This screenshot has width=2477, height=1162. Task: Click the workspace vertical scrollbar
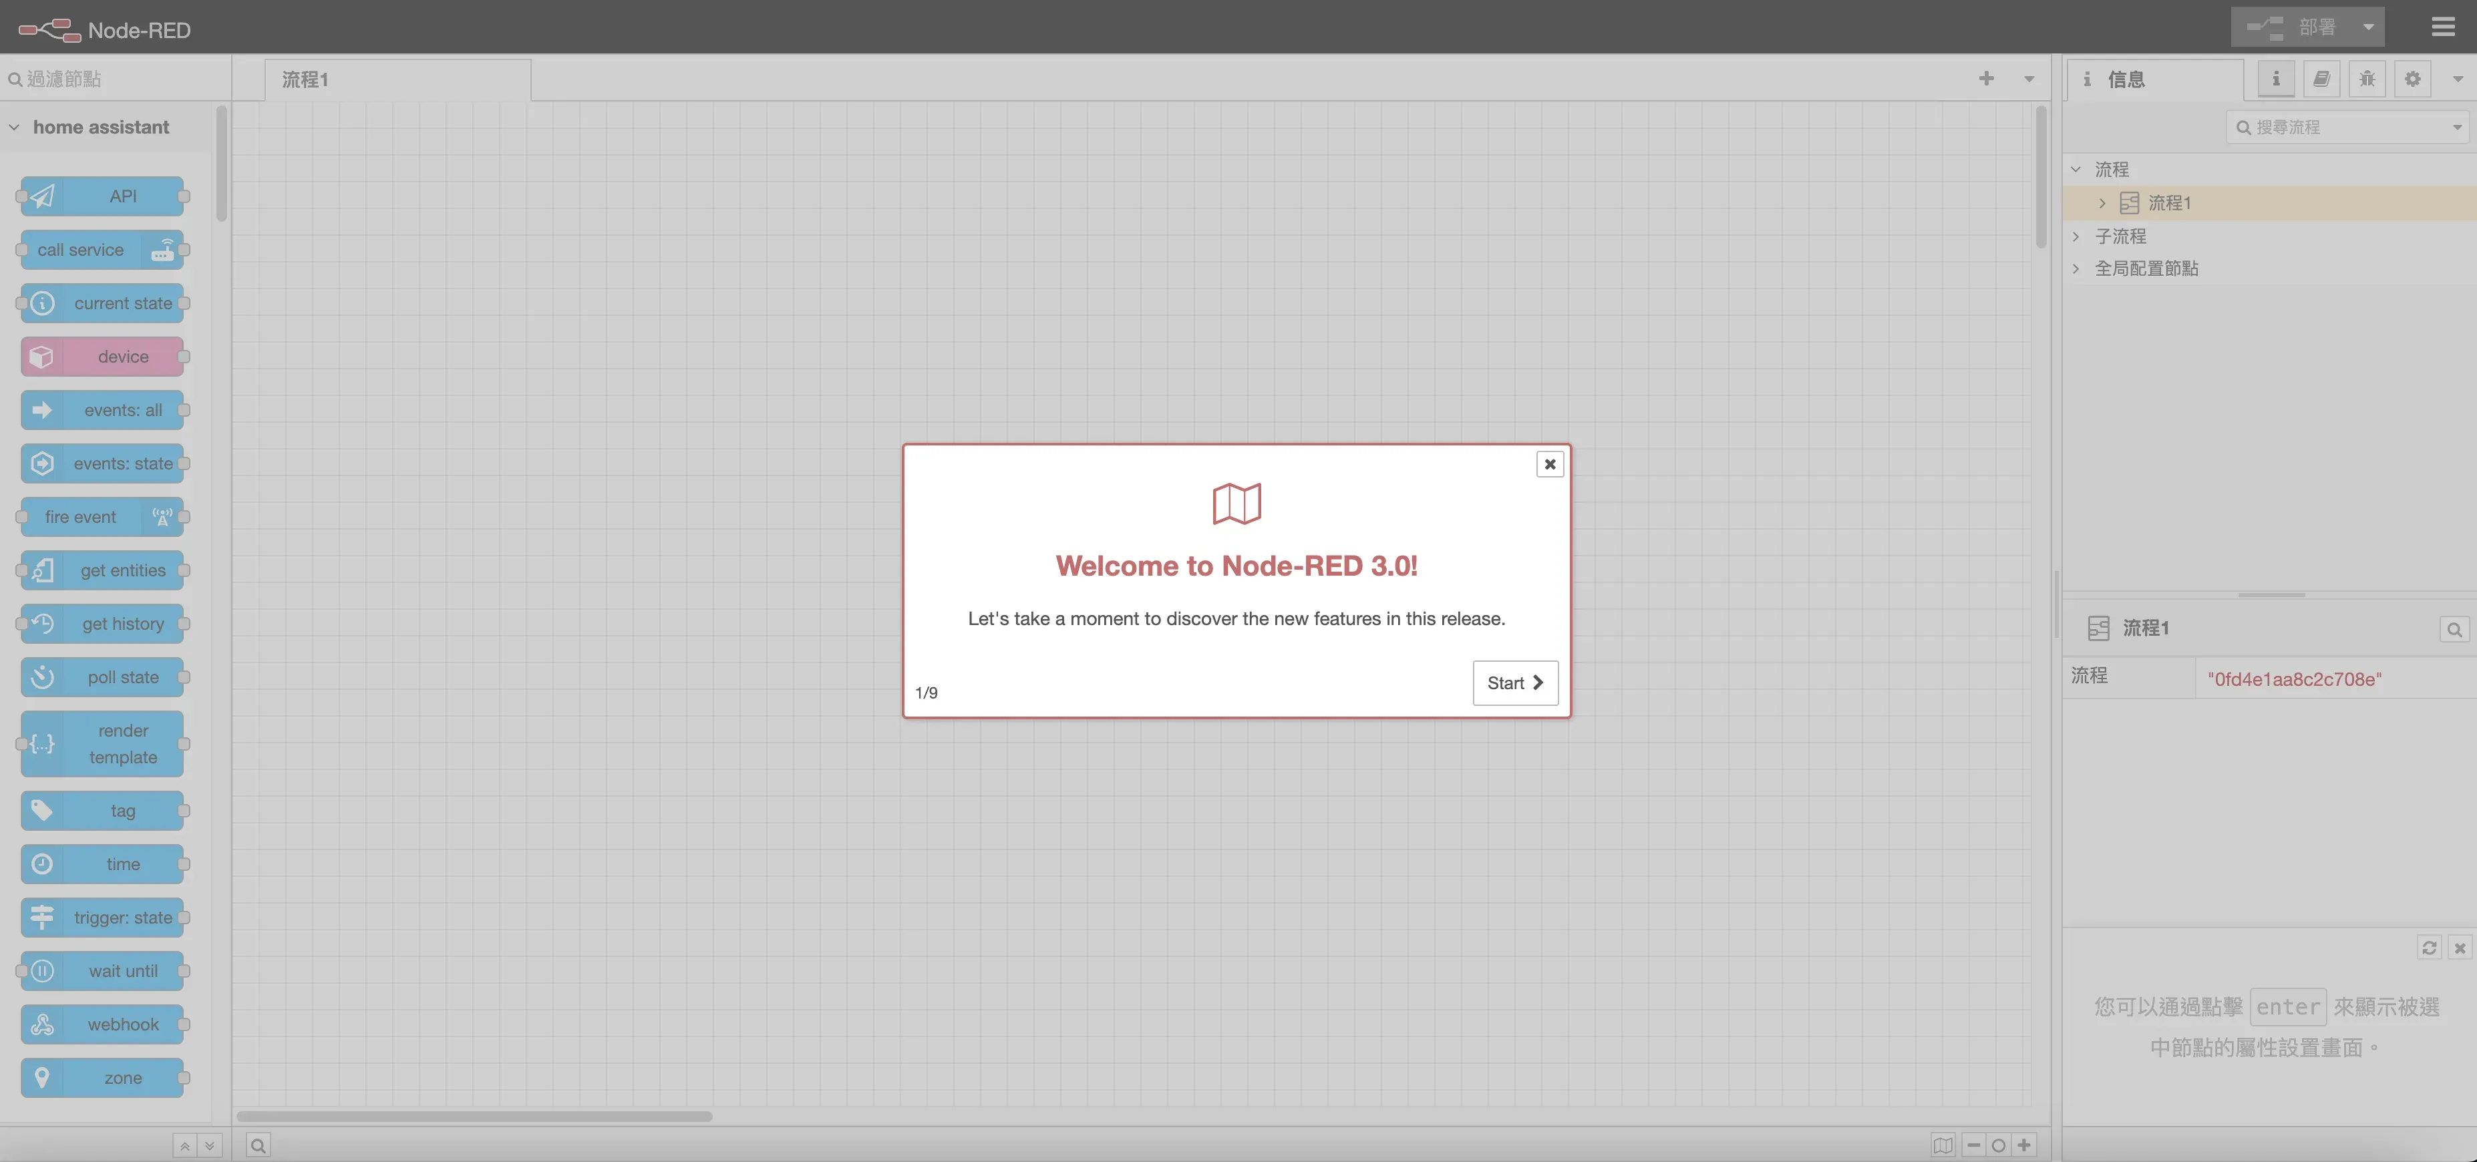(2040, 177)
